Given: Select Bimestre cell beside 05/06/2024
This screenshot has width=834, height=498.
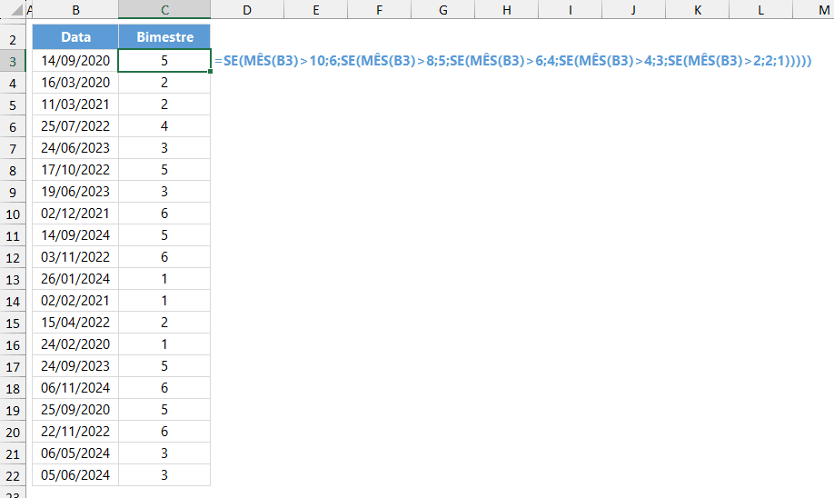Looking at the screenshot, I should (164, 475).
